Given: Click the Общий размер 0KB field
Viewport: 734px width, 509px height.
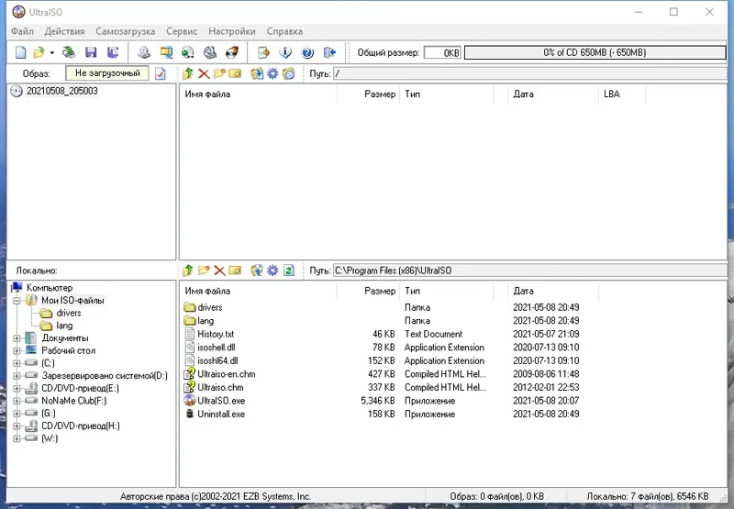Looking at the screenshot, I should pos(442,53).
